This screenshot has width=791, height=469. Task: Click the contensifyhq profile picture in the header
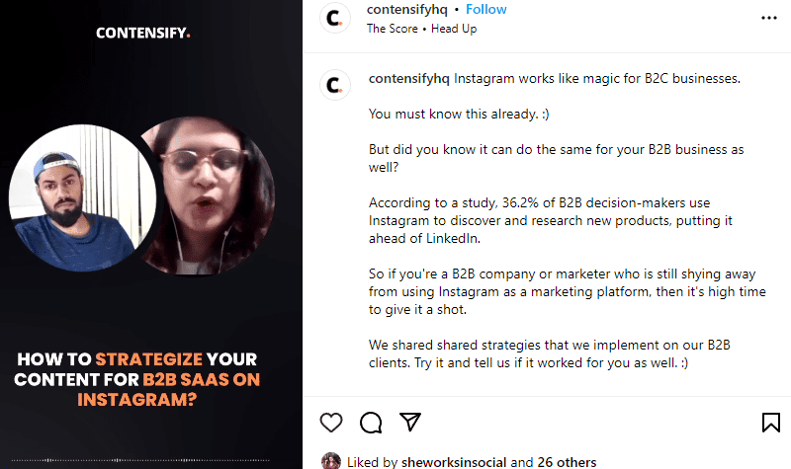(336, 19)
